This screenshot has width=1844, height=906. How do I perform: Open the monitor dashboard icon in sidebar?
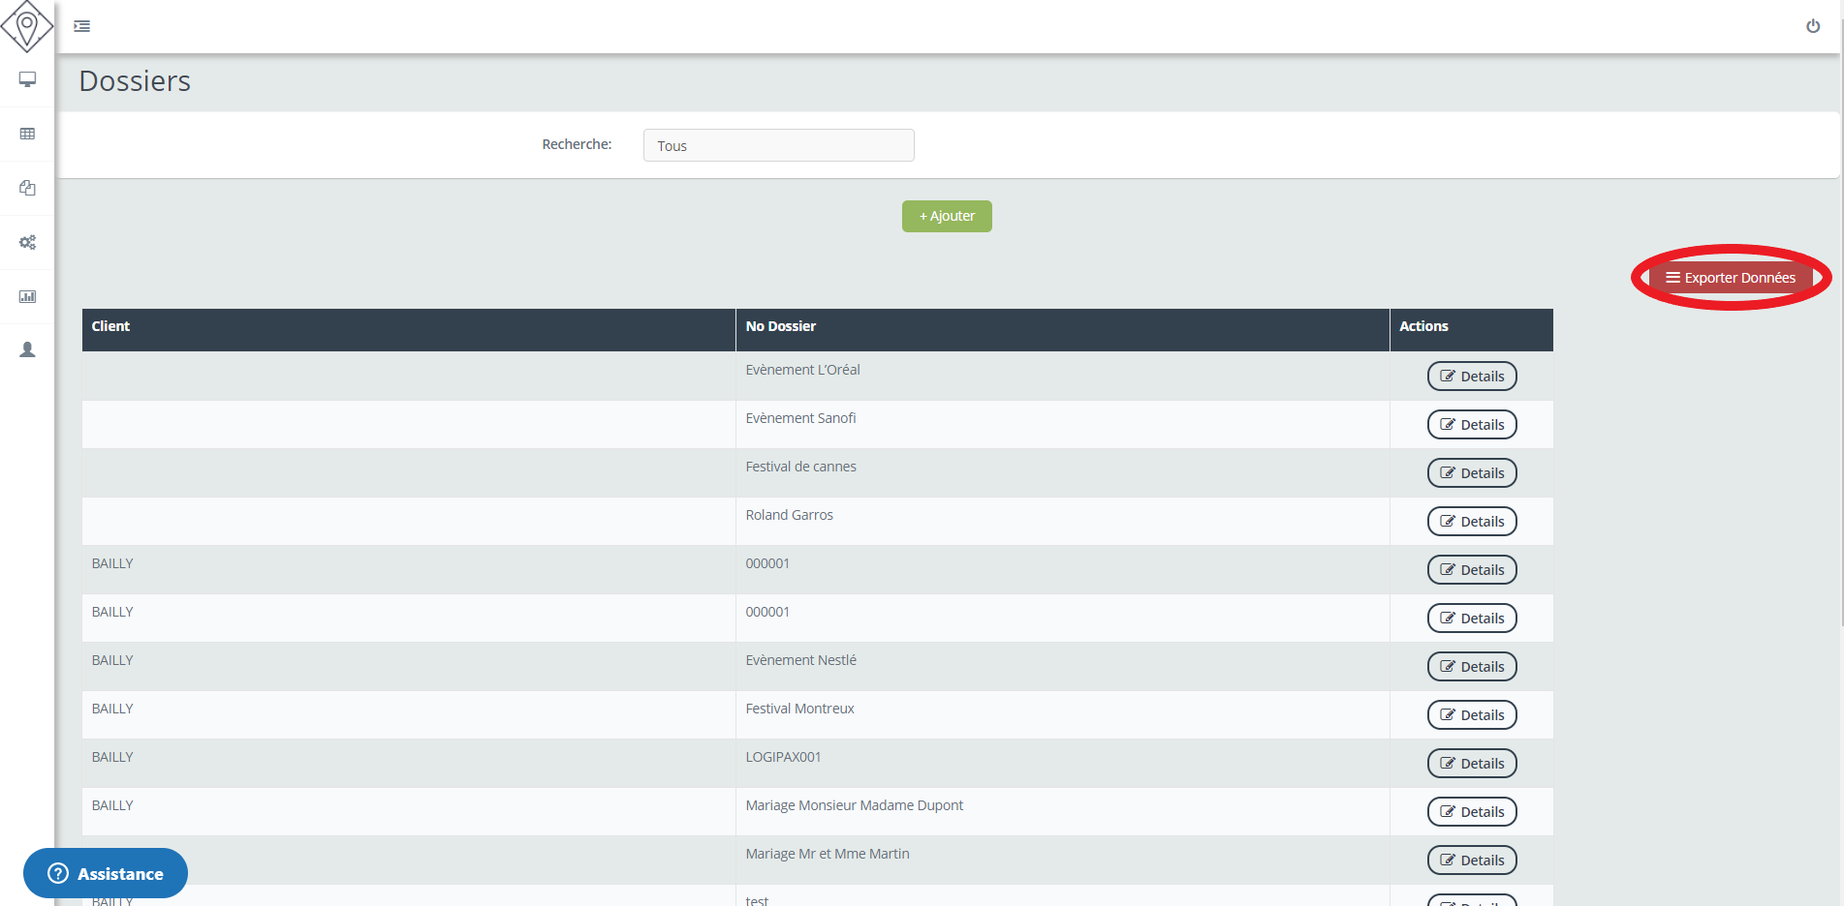pyautogui.click(x=27, y=79)
